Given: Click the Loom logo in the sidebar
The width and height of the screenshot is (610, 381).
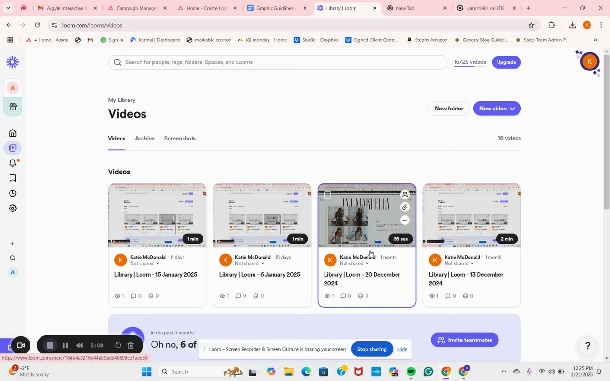Looking at the screenshot, I should tap(12, 62).
